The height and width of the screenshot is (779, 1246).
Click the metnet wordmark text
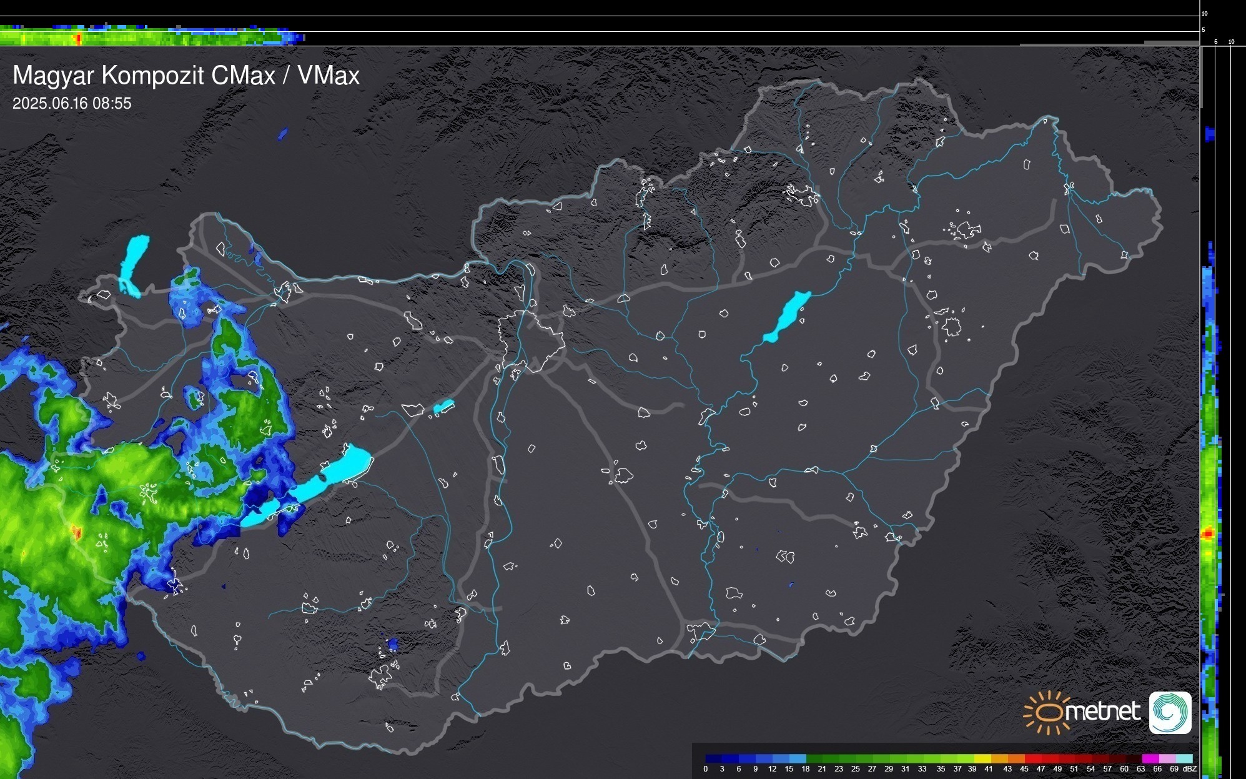pos(1102,712)
